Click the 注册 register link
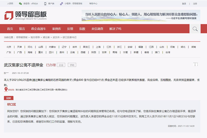 coord(195,4)
